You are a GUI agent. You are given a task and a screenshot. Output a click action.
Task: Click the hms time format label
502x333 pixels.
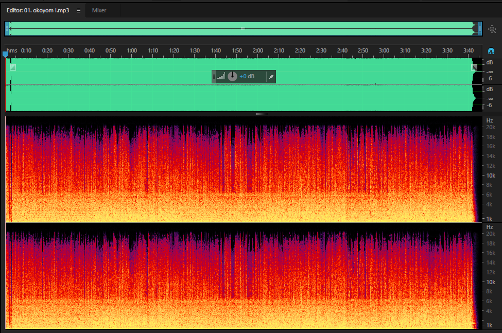(12, 50)
